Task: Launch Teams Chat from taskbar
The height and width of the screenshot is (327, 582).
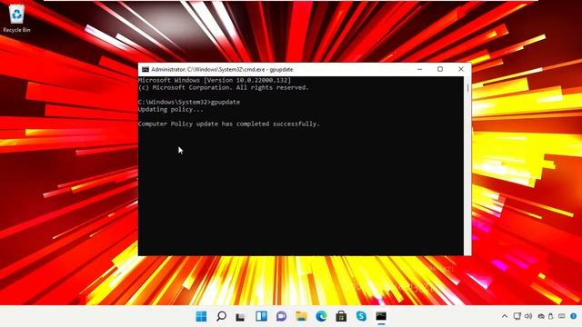Action: point(281,316)
